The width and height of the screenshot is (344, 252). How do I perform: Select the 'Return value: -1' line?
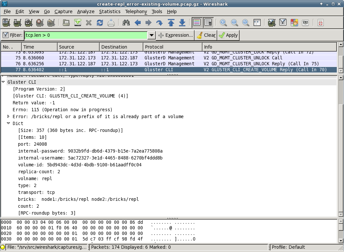[34, 103]
